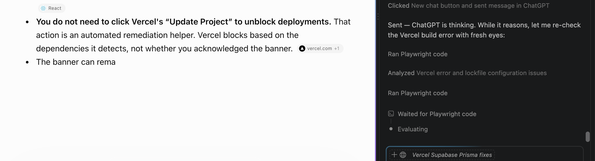Click the globe icon in attachment chip
The image size is (595, 161).
point(403,155)
